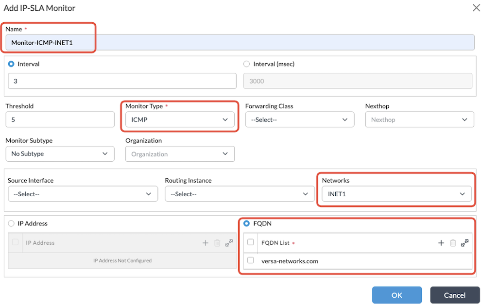Viewport: 481px width, 307px height.
Task: Click the Threshold input field
Action: coord(60,119)
